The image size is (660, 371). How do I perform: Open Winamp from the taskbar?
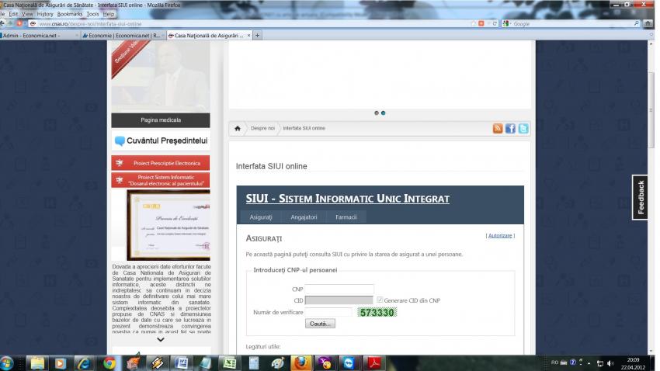click(158, 363)
